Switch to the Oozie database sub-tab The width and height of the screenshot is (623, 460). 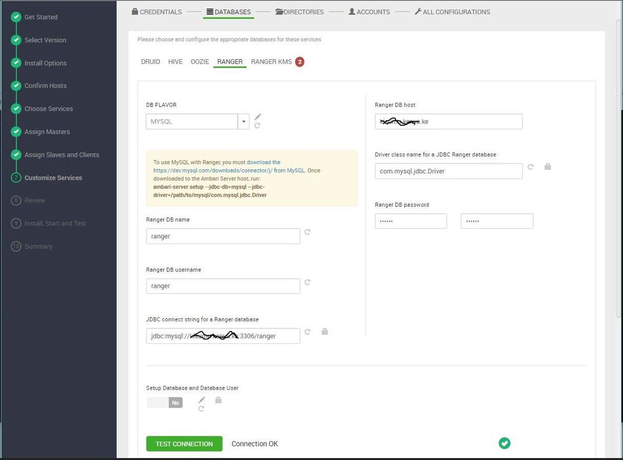pyautogui.click(x=200, y=62)
